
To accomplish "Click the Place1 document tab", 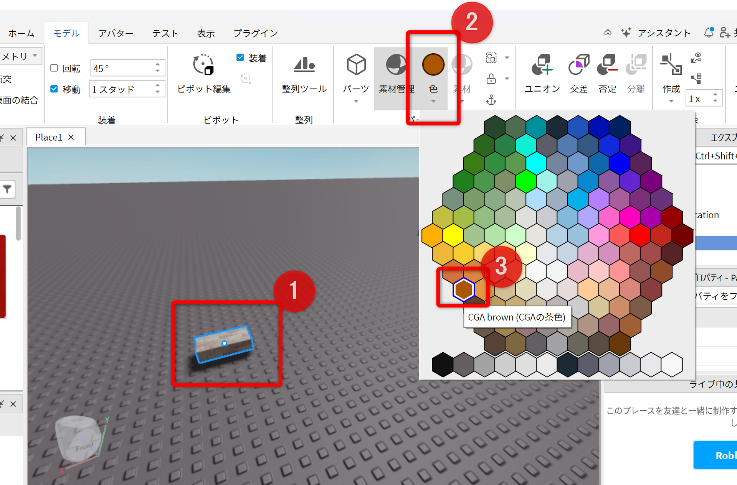I will point(49,137).
